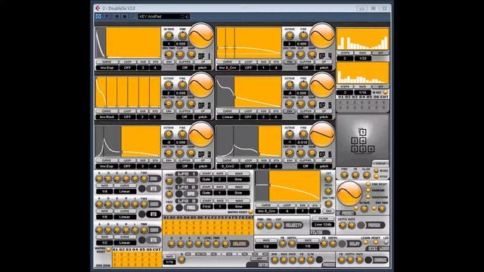The image size is (484, 272).
Task: Open OP 2 curve dropdown showing Inv.Root
Action: point(107,117)
